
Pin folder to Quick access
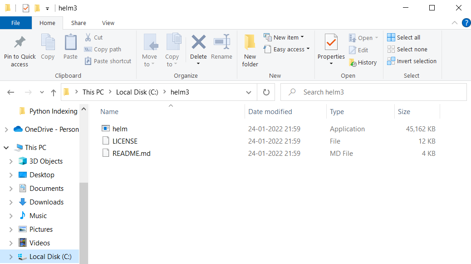(x=20, y=50)
